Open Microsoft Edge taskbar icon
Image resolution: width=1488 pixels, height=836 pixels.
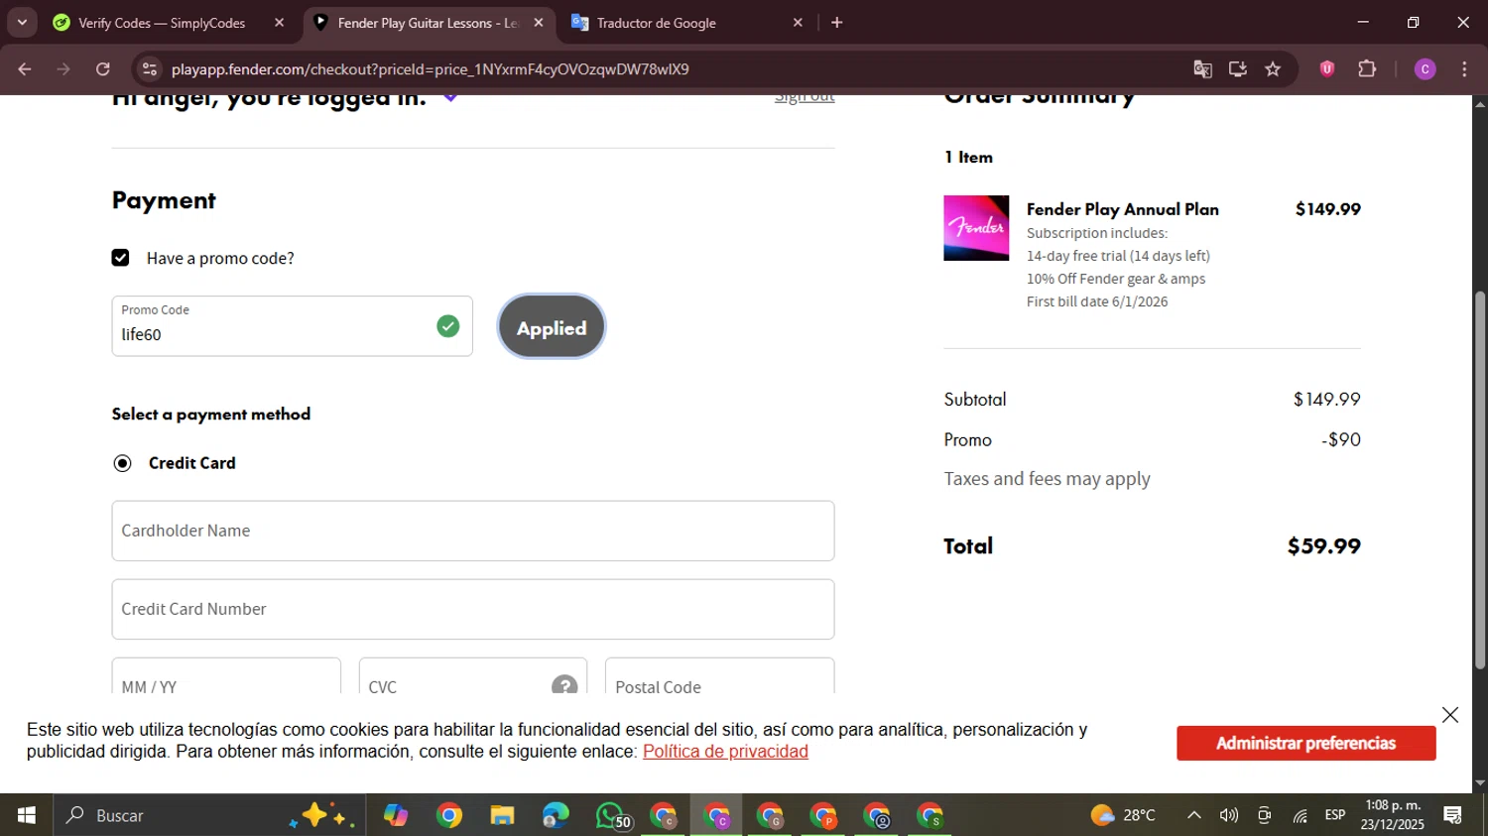(x=557, y=815)
